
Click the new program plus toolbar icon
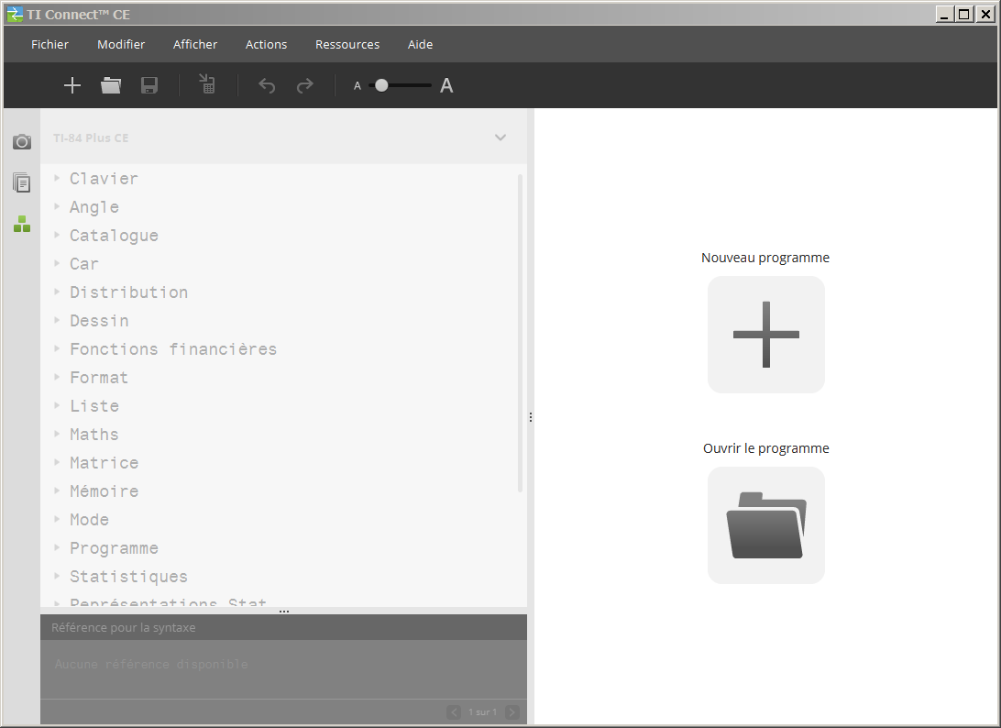[x=72, y=85]
